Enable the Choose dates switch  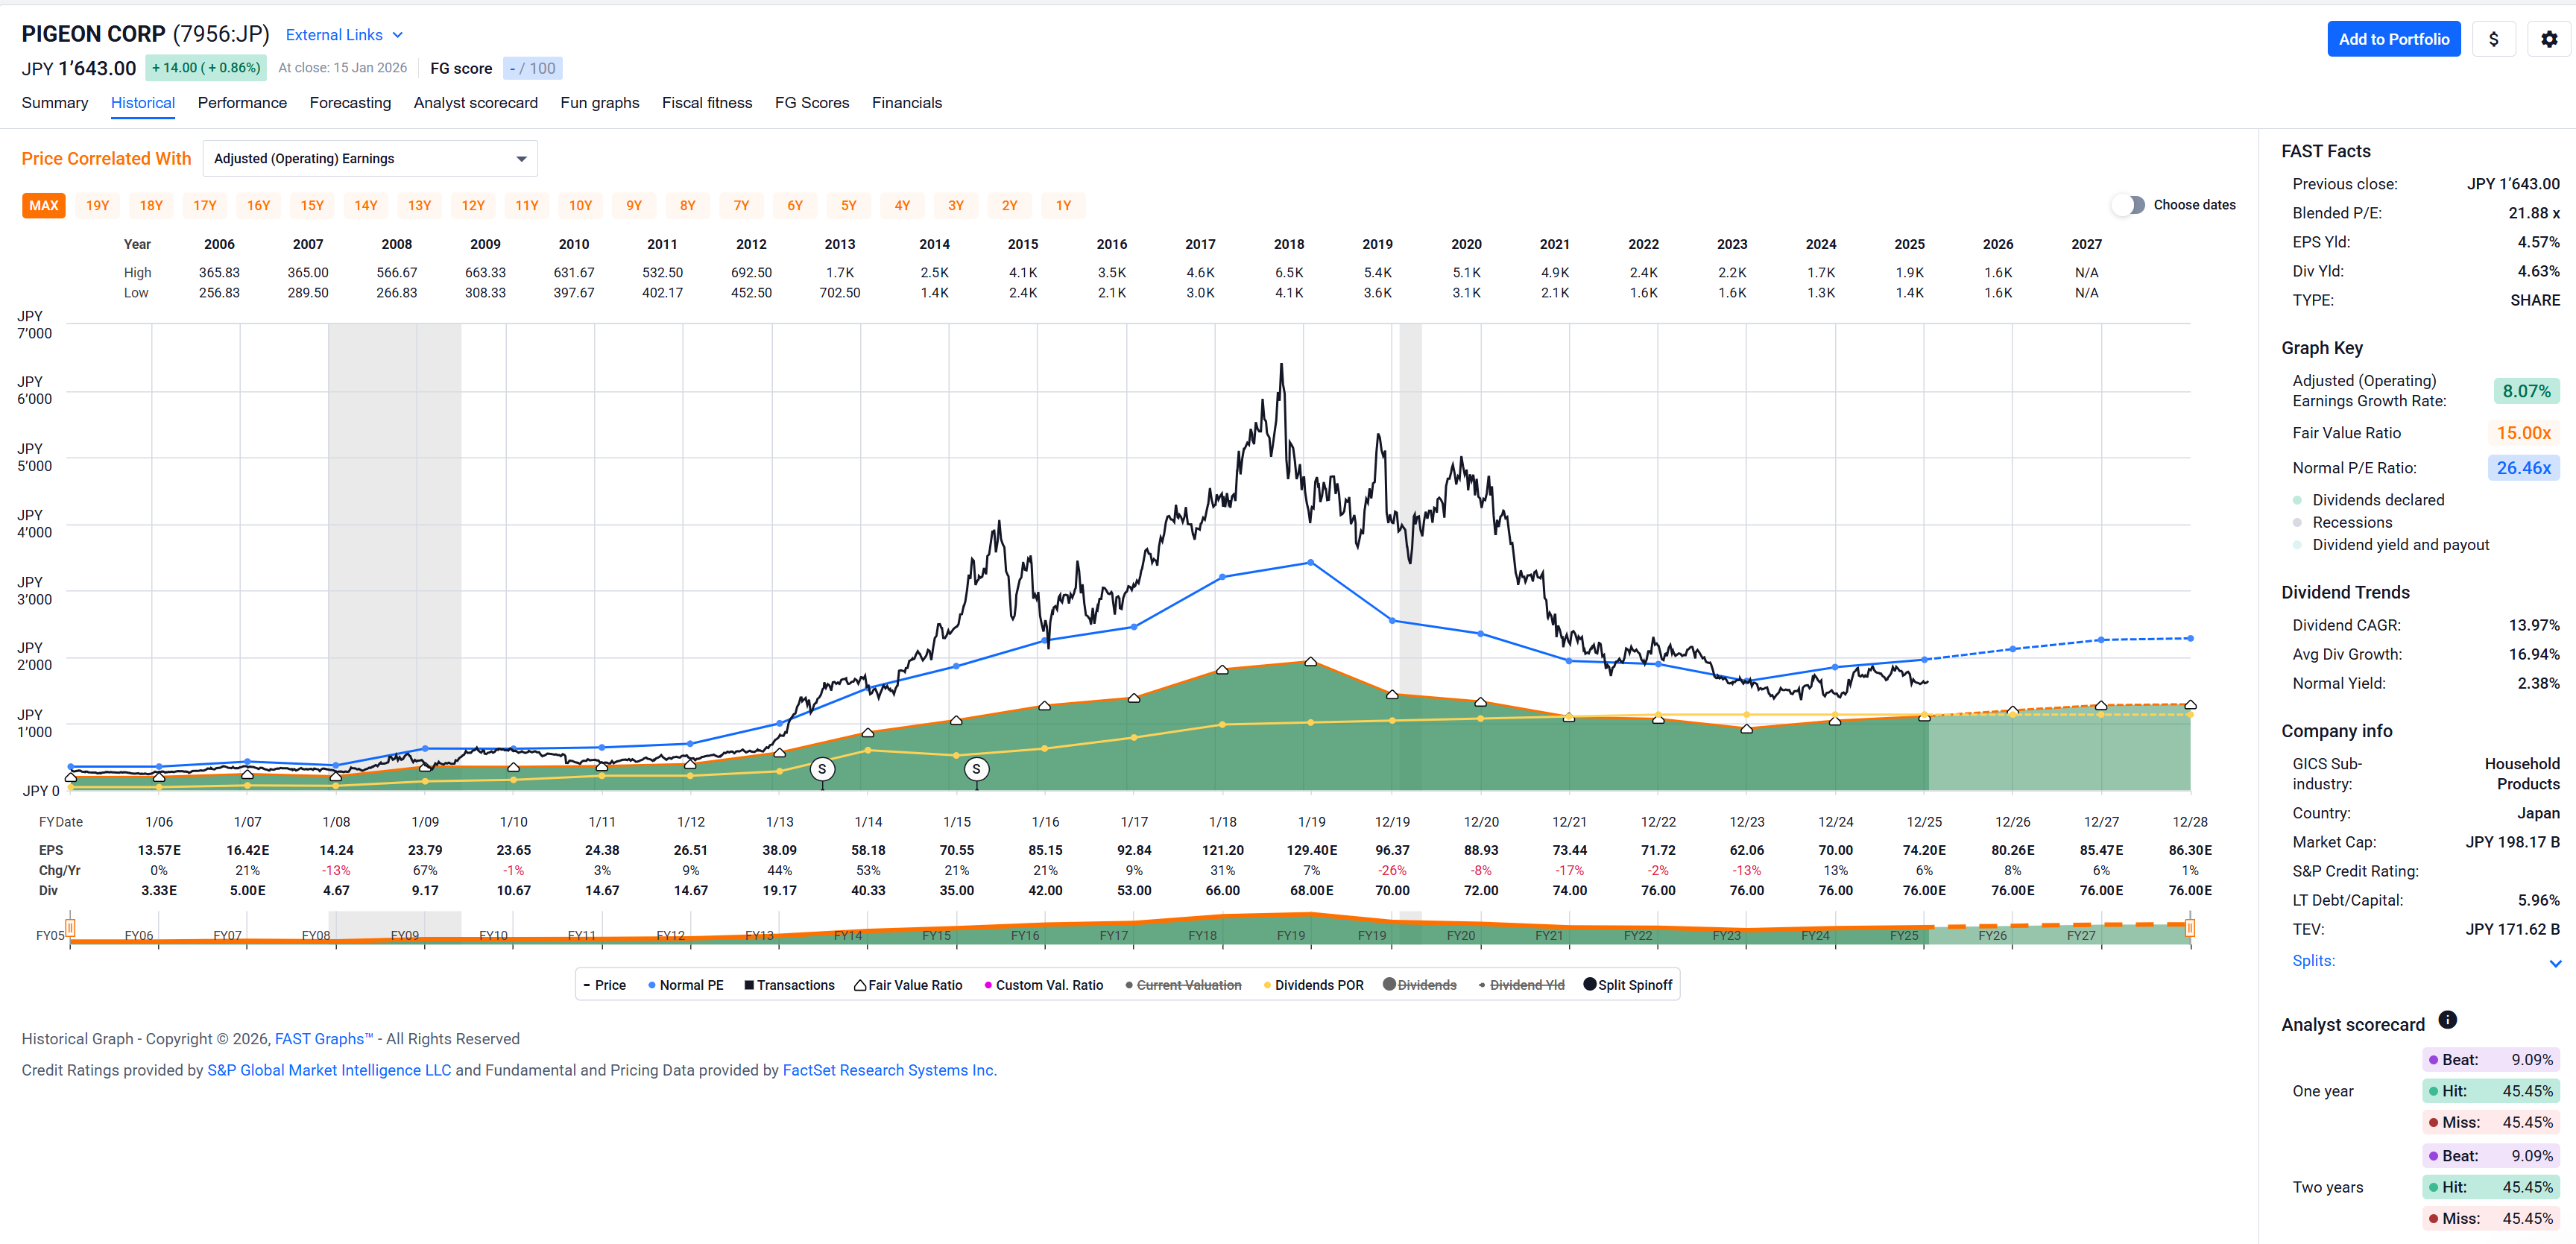tap(2129, 205)
